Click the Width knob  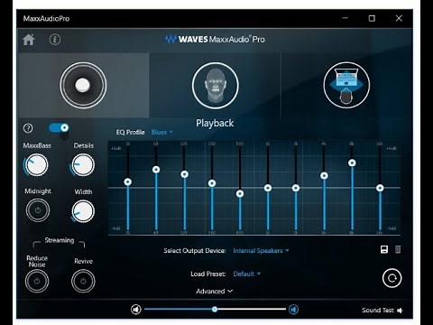click(x=83, y=211)
